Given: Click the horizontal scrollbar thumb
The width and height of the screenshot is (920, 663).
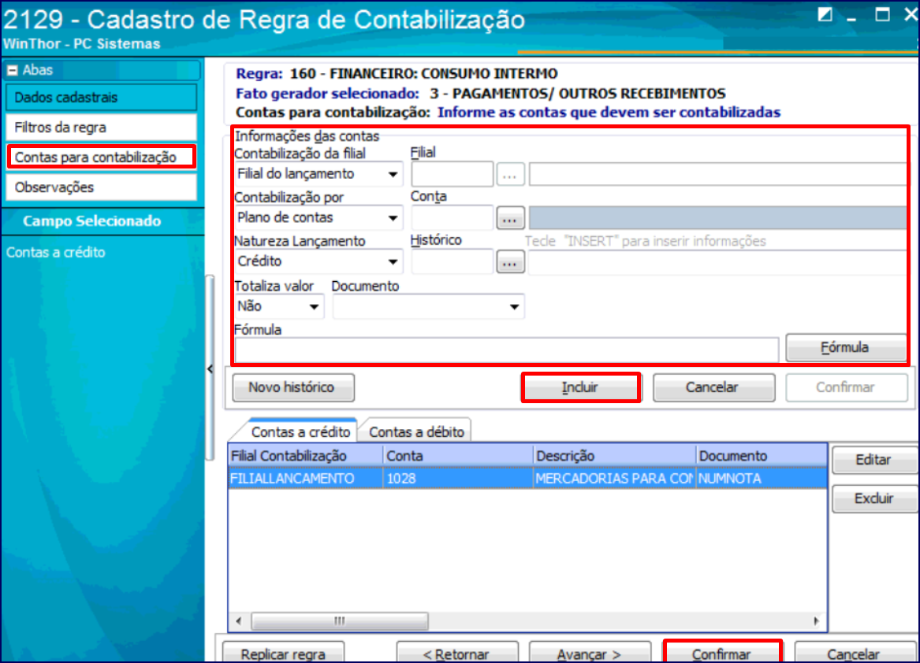Looking at the screenshot, I should [x=340, y=620].
